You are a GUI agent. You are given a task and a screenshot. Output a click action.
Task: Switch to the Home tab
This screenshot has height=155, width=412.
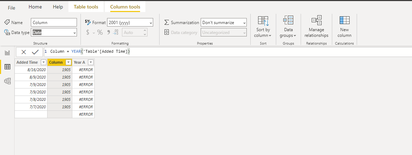pos(35,7)
